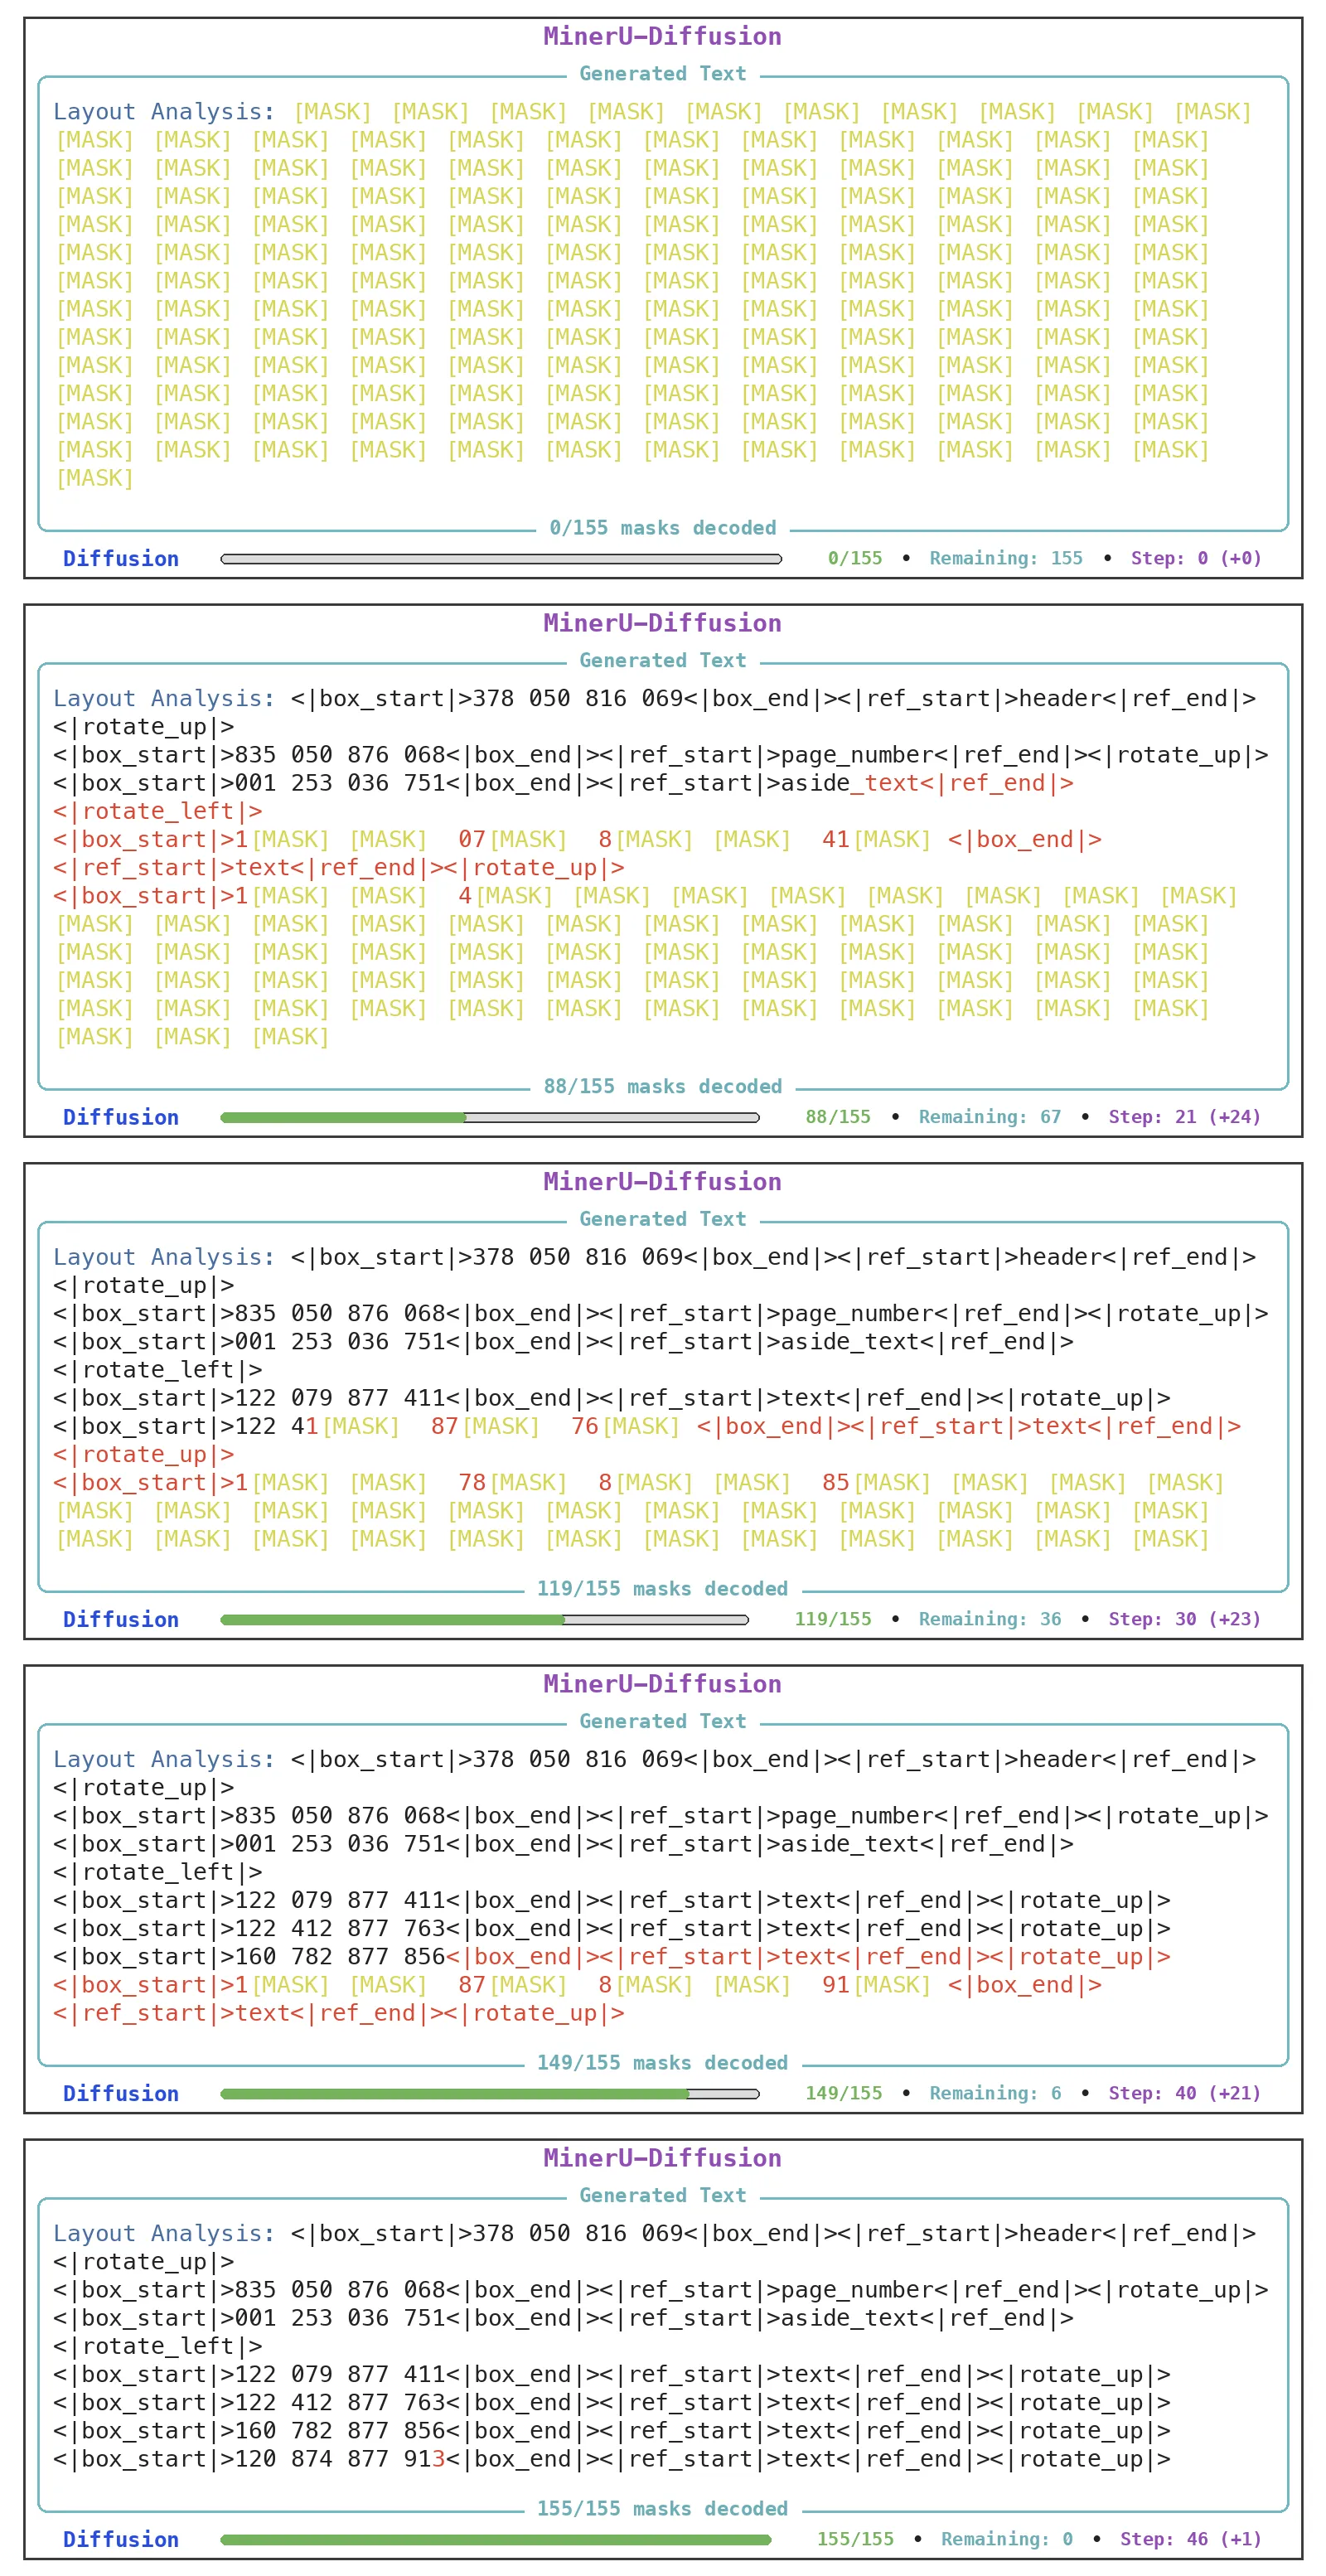Click the "Step: 0 (+0)" label

click(1196, 558)
